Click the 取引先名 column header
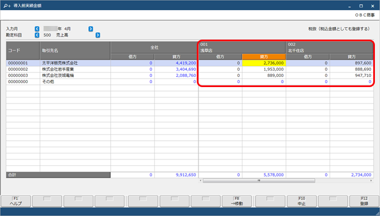Viewport: 380px width, 216px height. [x=75, y=51]
